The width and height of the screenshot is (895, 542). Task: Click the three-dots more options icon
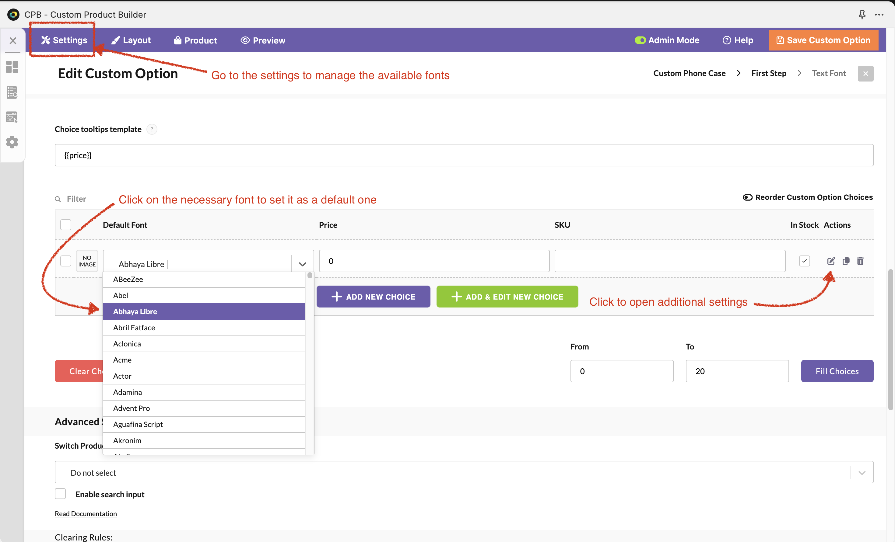point(879,15)
